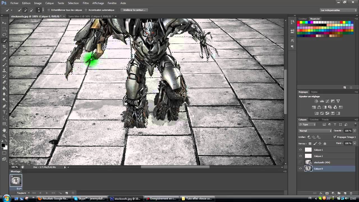Hide the Calque 0 layer
Image resolution: width=359 pixels, height=202 pixels.
coord(301,169)
